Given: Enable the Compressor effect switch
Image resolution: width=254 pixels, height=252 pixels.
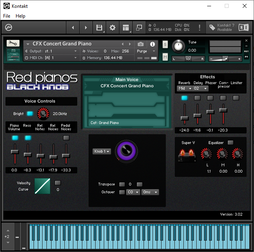Looking at the screenshot, I should pos(223,98).
